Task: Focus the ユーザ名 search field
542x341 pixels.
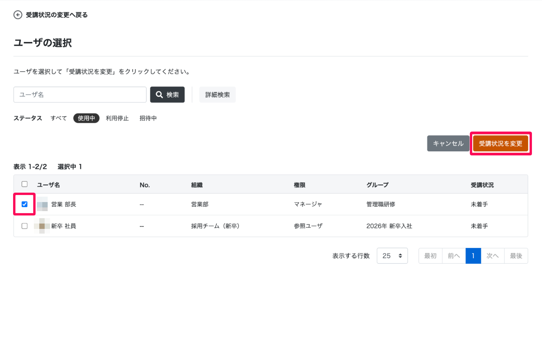Action: pyautogui.click(x=80, y=95)
